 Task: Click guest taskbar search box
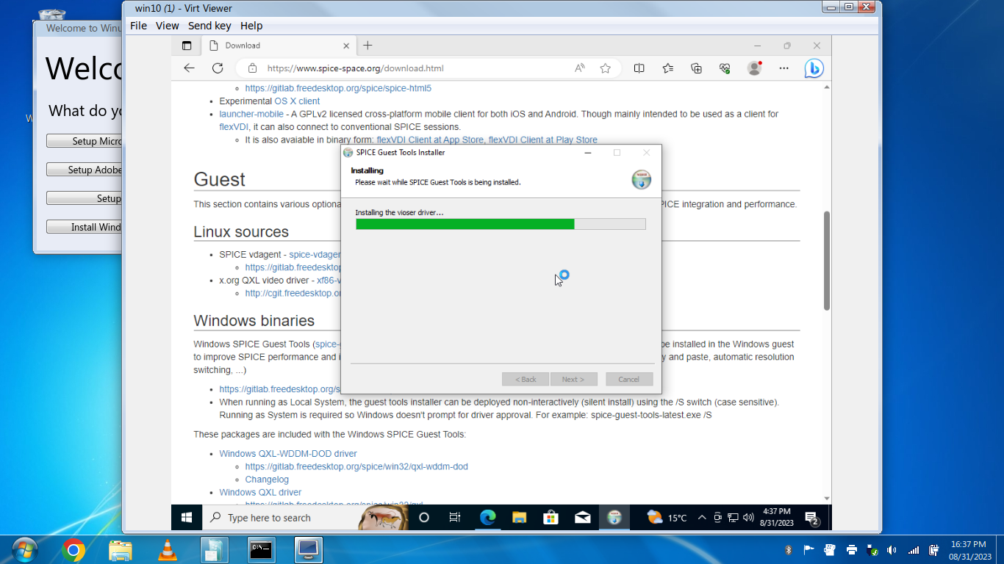pyautogui.click(x=306, y=518)
